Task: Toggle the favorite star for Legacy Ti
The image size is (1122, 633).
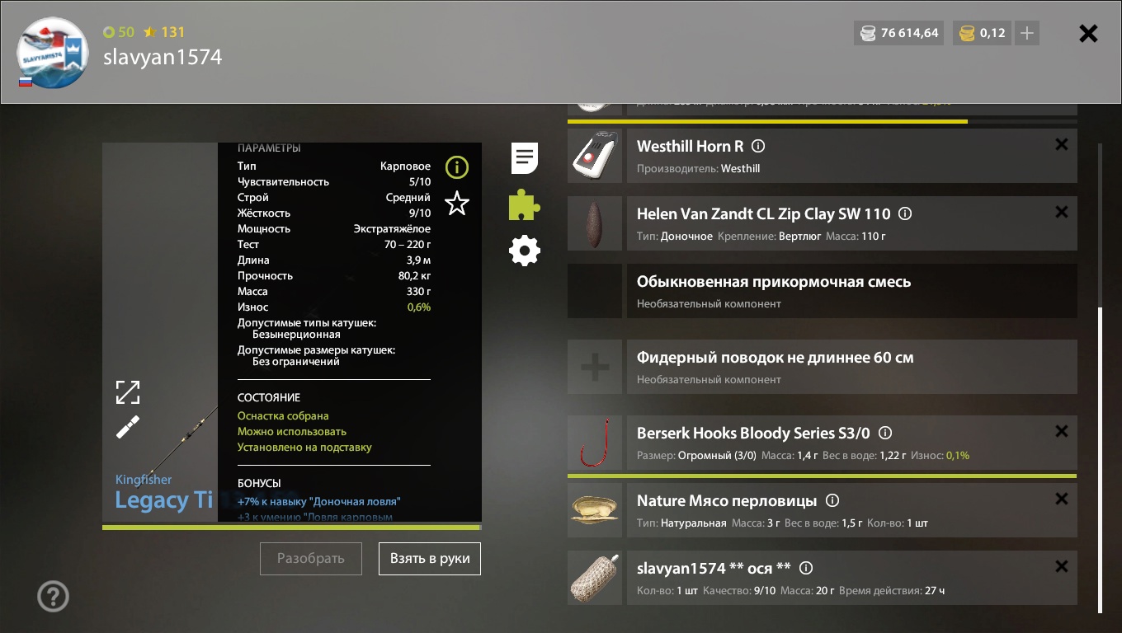Action: point(456,204)
